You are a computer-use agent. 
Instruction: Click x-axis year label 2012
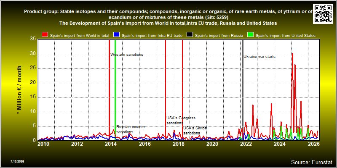coord(77,144)
